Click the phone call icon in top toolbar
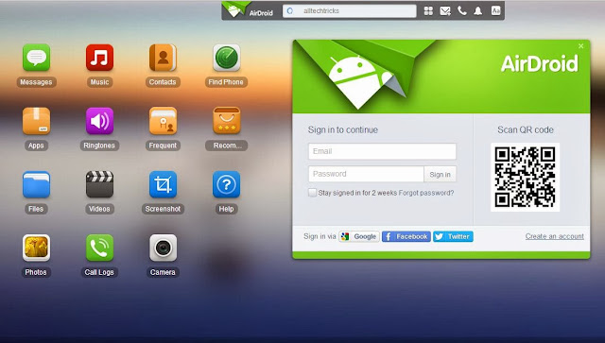605x343 pixels. coord(462,10)
